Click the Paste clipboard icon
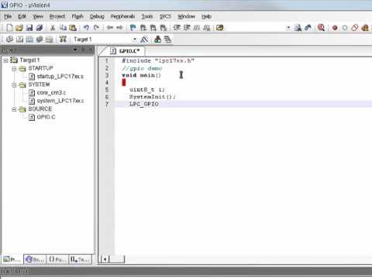Screen dimensions: 372x279 click(73, 28)
